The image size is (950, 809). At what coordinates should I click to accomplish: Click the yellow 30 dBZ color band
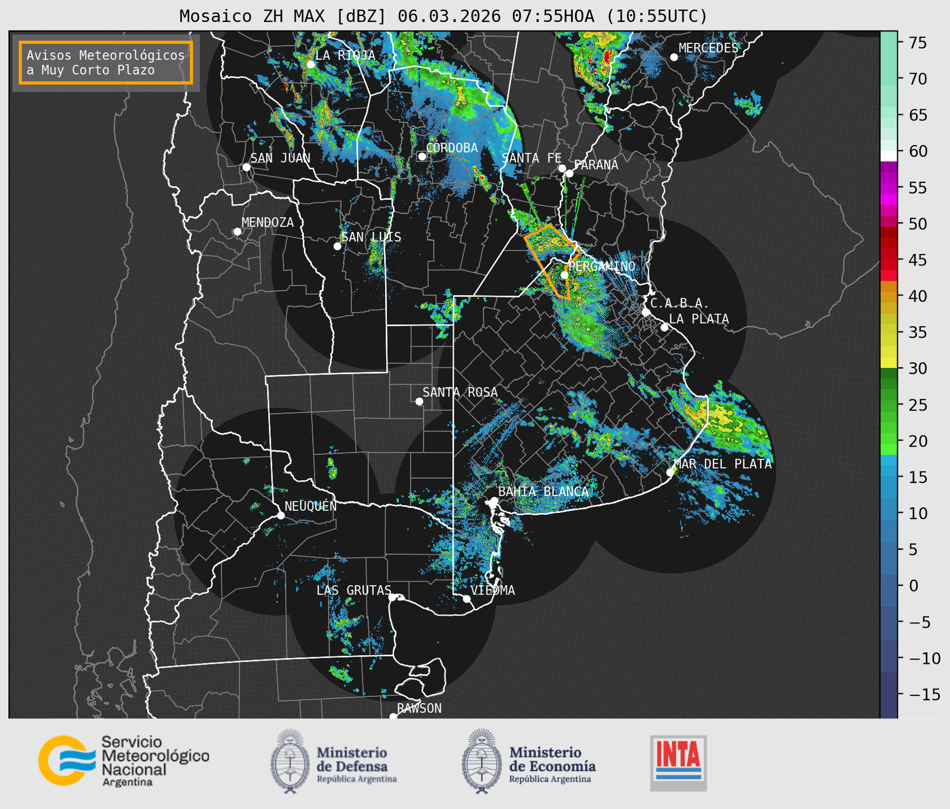coord(889,363)
